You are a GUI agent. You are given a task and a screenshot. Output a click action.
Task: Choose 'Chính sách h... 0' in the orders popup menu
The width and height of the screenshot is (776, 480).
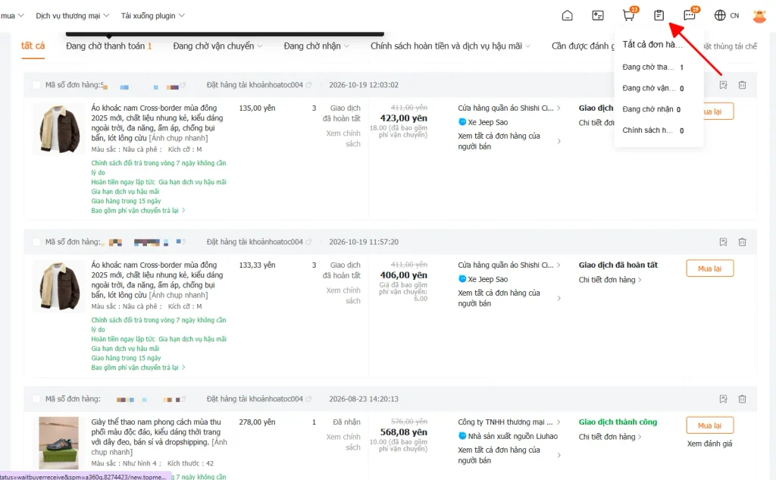(652, 130)
